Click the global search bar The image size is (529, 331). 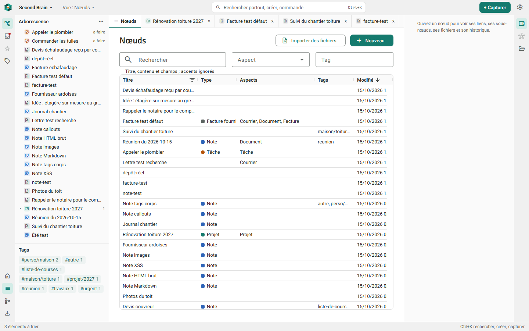(289, 7)
